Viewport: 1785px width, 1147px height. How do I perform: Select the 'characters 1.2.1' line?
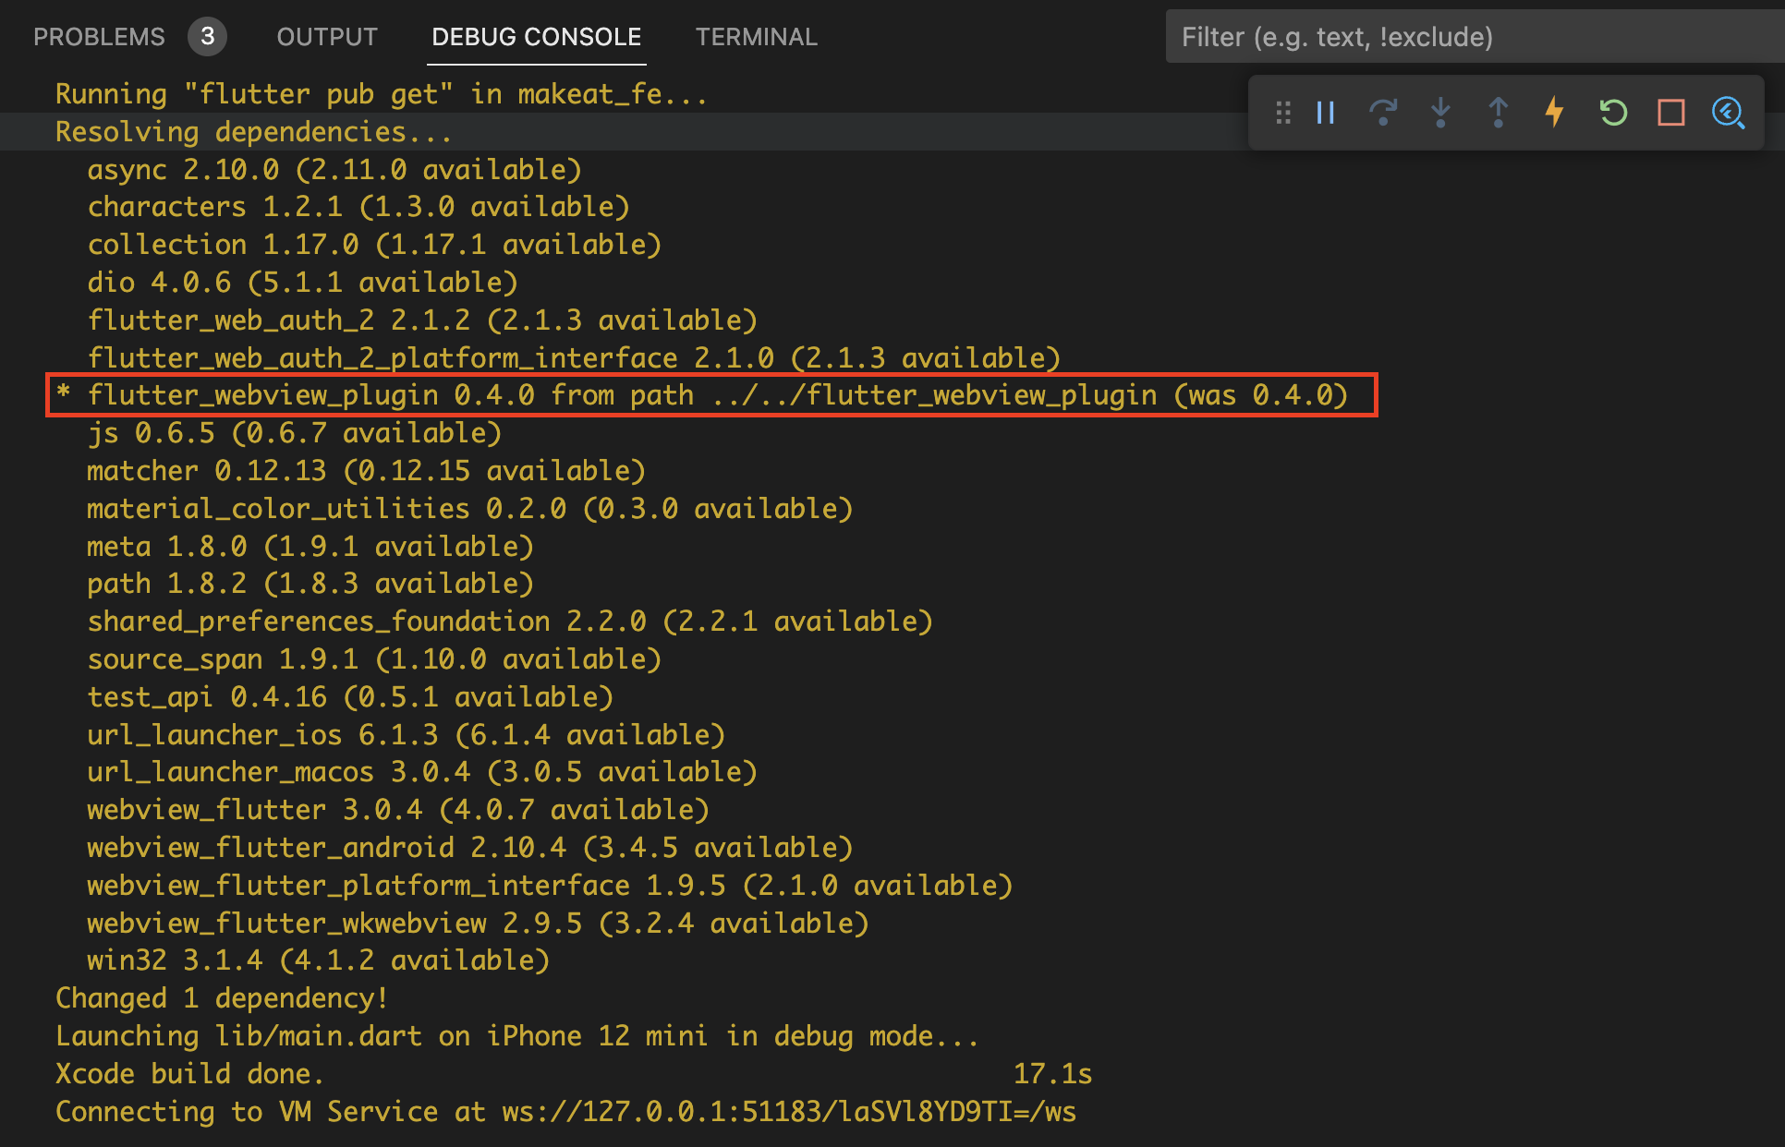pyautogui.click(x=358, y=207)
